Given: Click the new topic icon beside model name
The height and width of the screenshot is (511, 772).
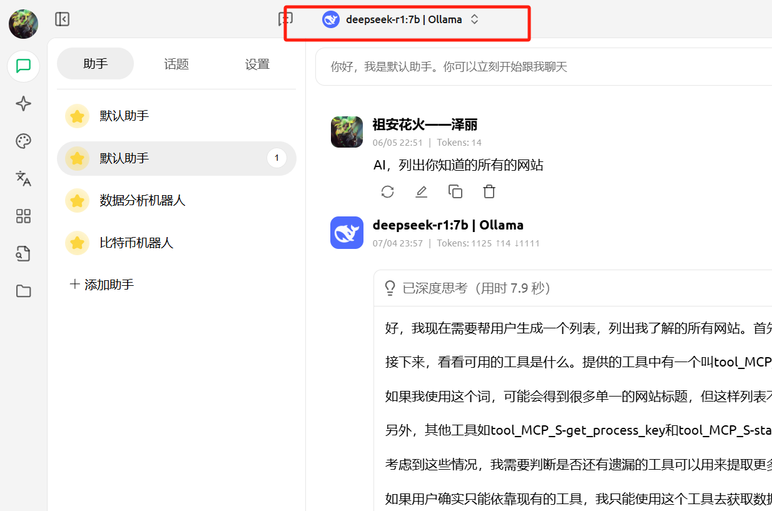Looking at the screenshot, I should click(x=285, y=19).
